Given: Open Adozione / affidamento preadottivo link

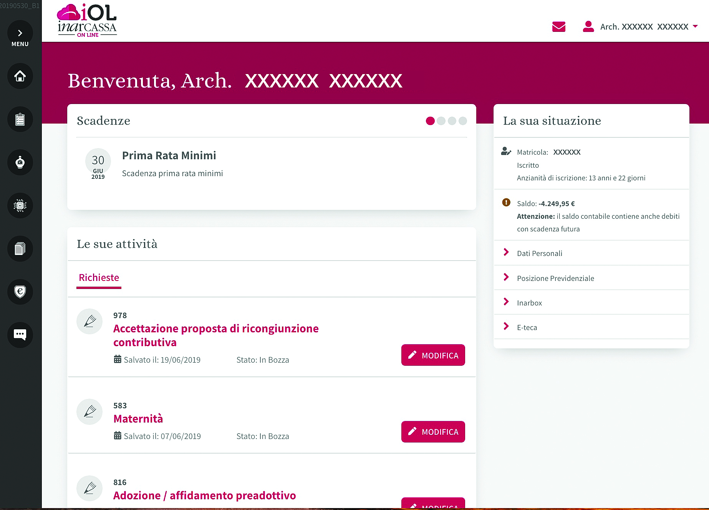Looking at the screenshot, I should (x=204, y=495).
